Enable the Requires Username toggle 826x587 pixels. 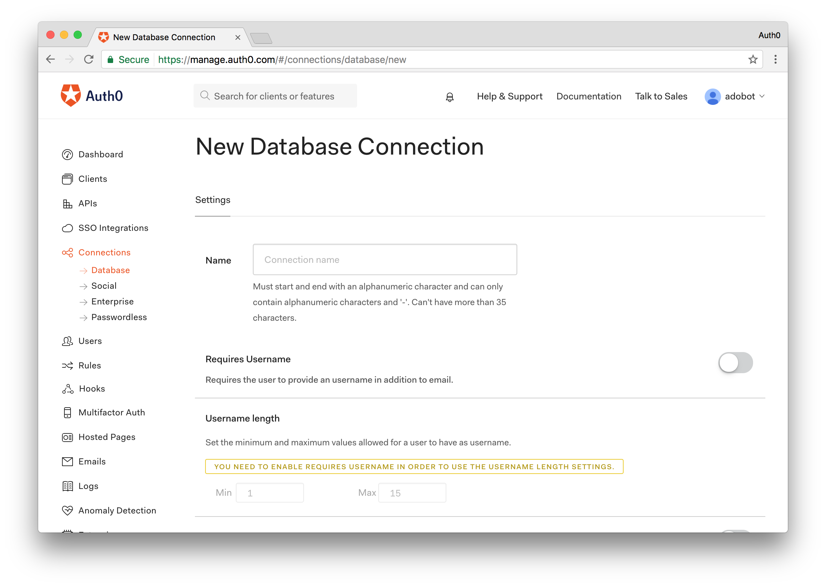pos(735,363)
